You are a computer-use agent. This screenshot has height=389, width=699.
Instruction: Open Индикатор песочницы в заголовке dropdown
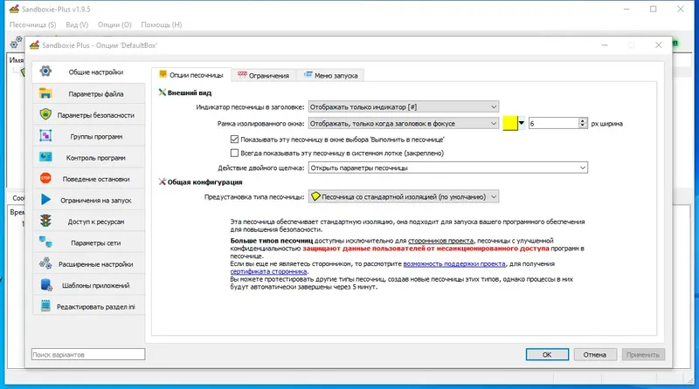point(404,106)
